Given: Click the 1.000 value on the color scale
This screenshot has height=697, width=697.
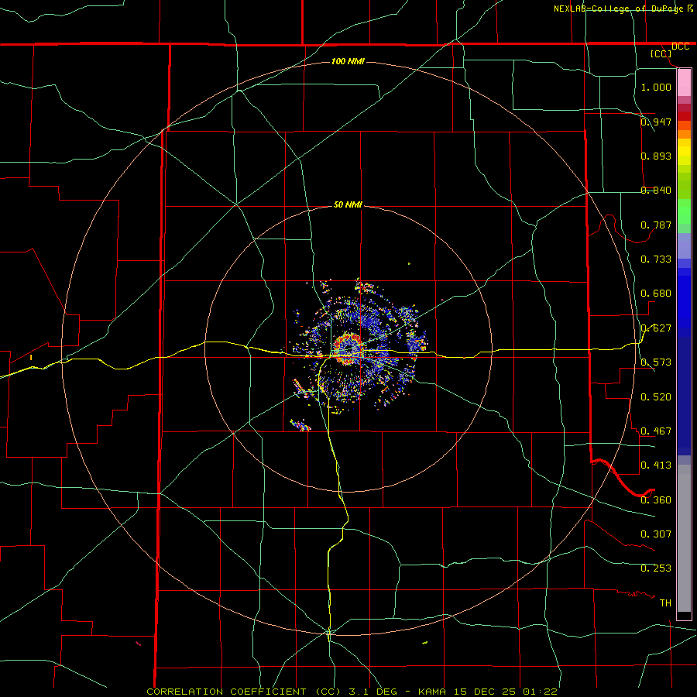Looking at the screenshot, I should click(x=656, y=87).
